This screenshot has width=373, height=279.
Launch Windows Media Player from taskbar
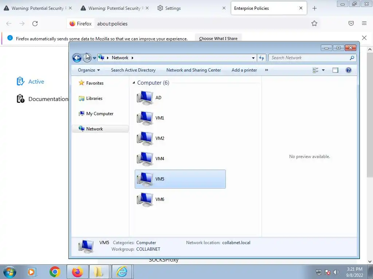pyautogui.click(x=31, y=272)
